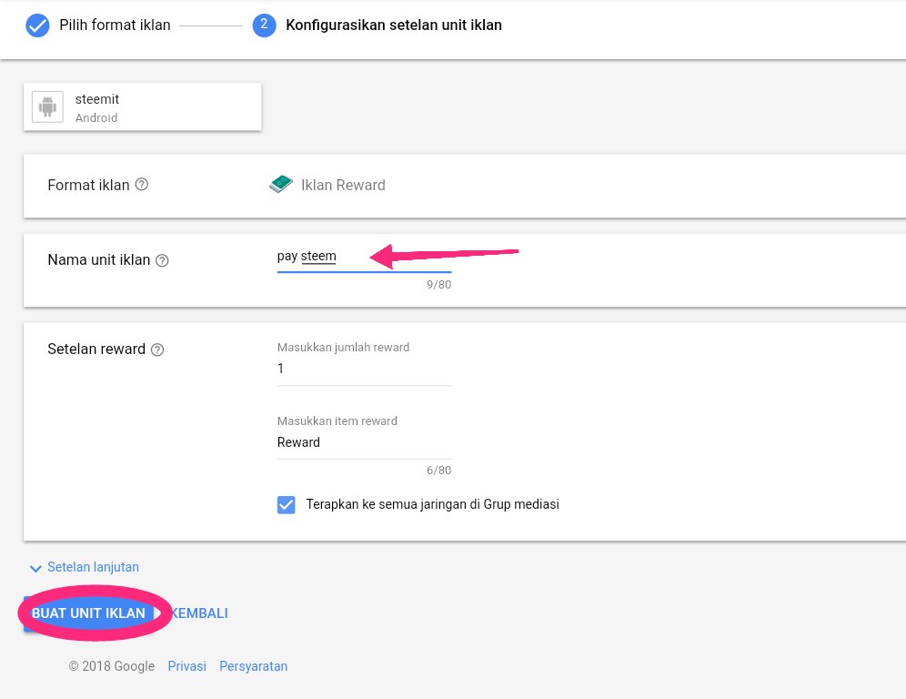Focus the ad unit name field 'pay steem'
The height and width of the screenshot is (699, 906).
(364, 257)
